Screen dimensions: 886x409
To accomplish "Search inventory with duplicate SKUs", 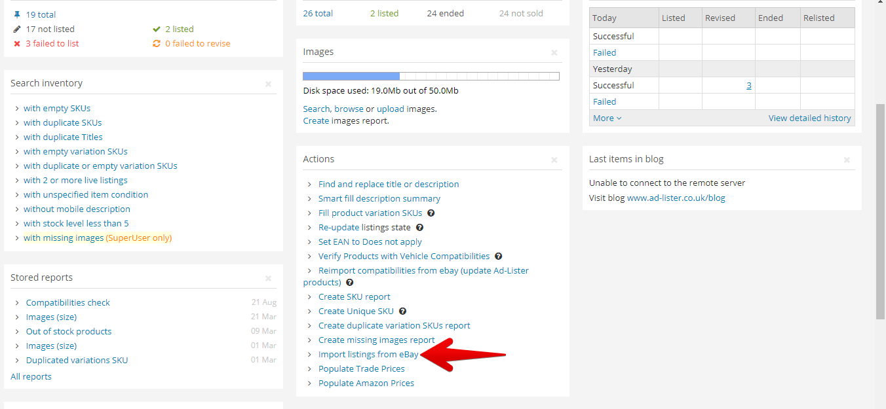I will tap(62, 123).
